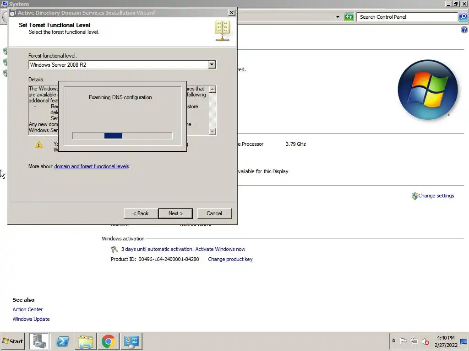
Task: Open domain and forest functional levels link
Action: [92, 166]
